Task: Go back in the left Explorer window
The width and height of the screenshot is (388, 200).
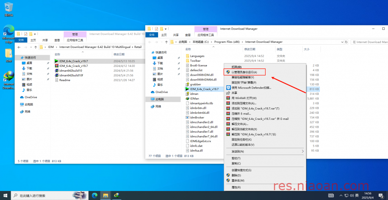Action: 19,47
